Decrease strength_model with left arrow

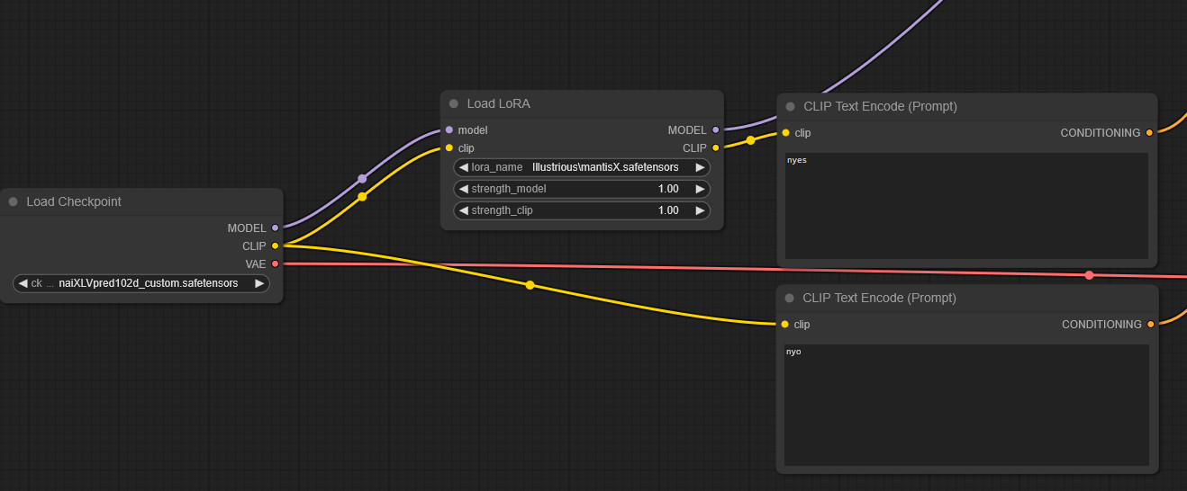tap(463, 189)
